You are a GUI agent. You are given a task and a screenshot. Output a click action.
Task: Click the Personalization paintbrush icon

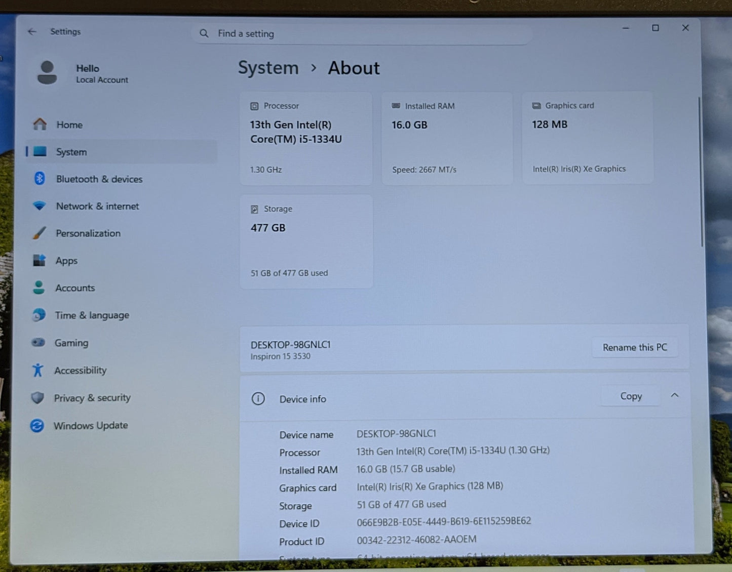point(39,233)
